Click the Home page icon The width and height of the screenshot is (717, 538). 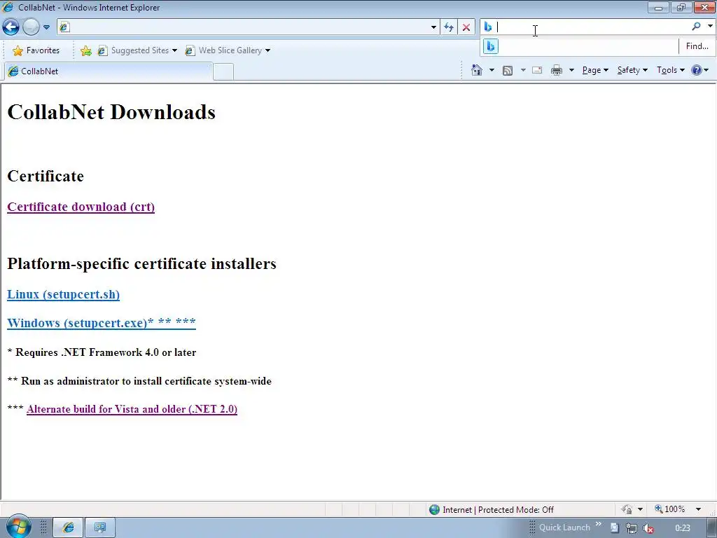click(x=477, y=70)
